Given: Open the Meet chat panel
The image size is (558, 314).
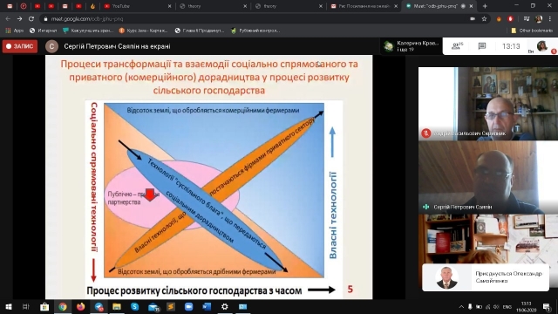Looking at the screenshot, I should pyautogui.click(x=482, y=46).
